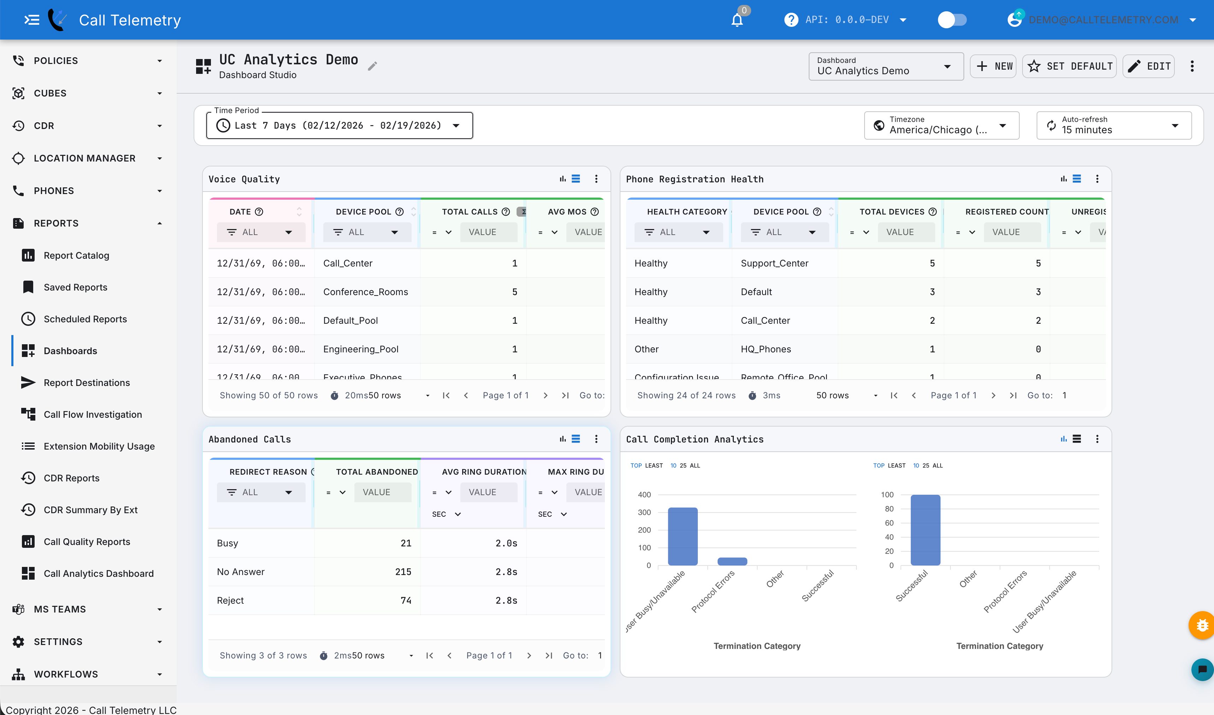Open Abandoned Calls widget options menu
The height and width of the screenshot is (715, 1214).
(x=596, y=439)
